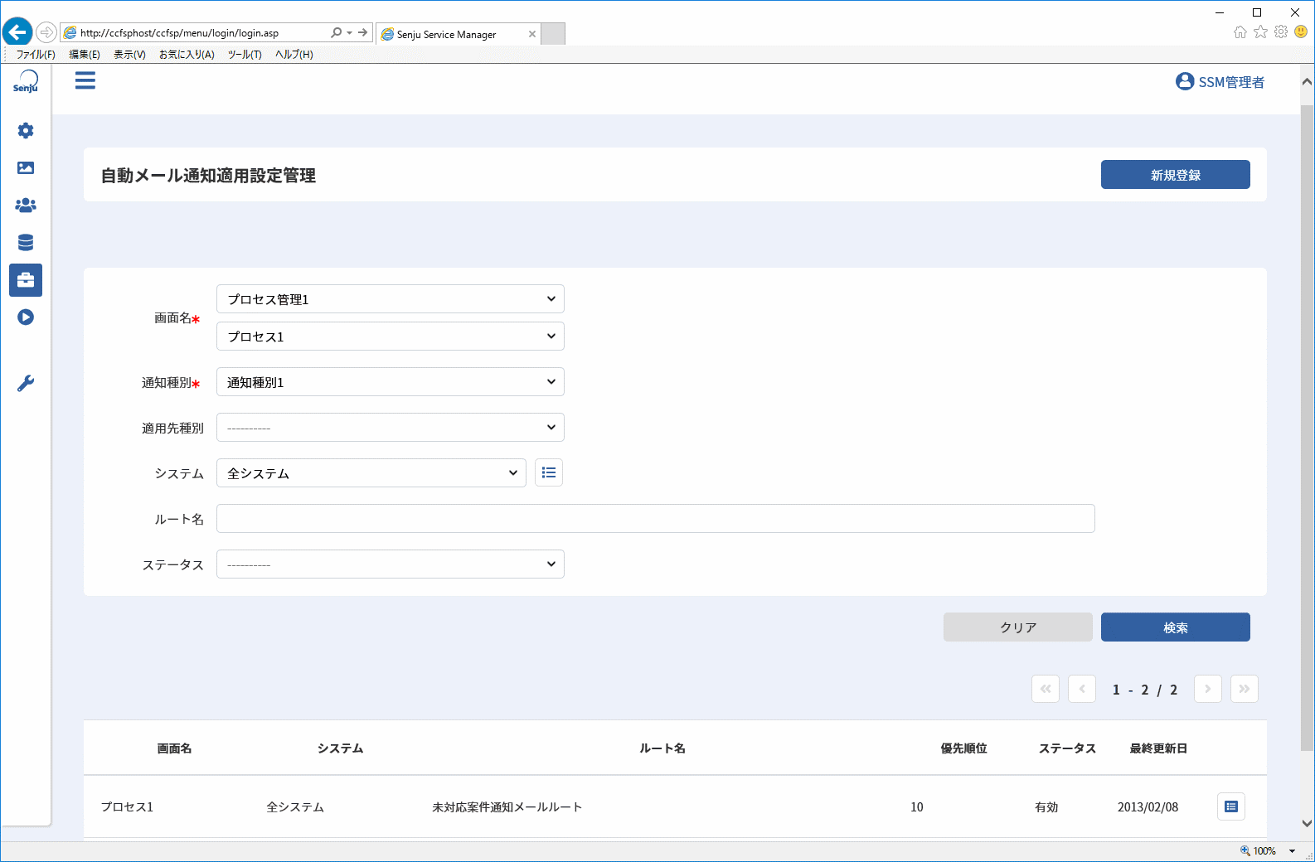Select the briefcase sidebar icon

[x=26, y=280]
